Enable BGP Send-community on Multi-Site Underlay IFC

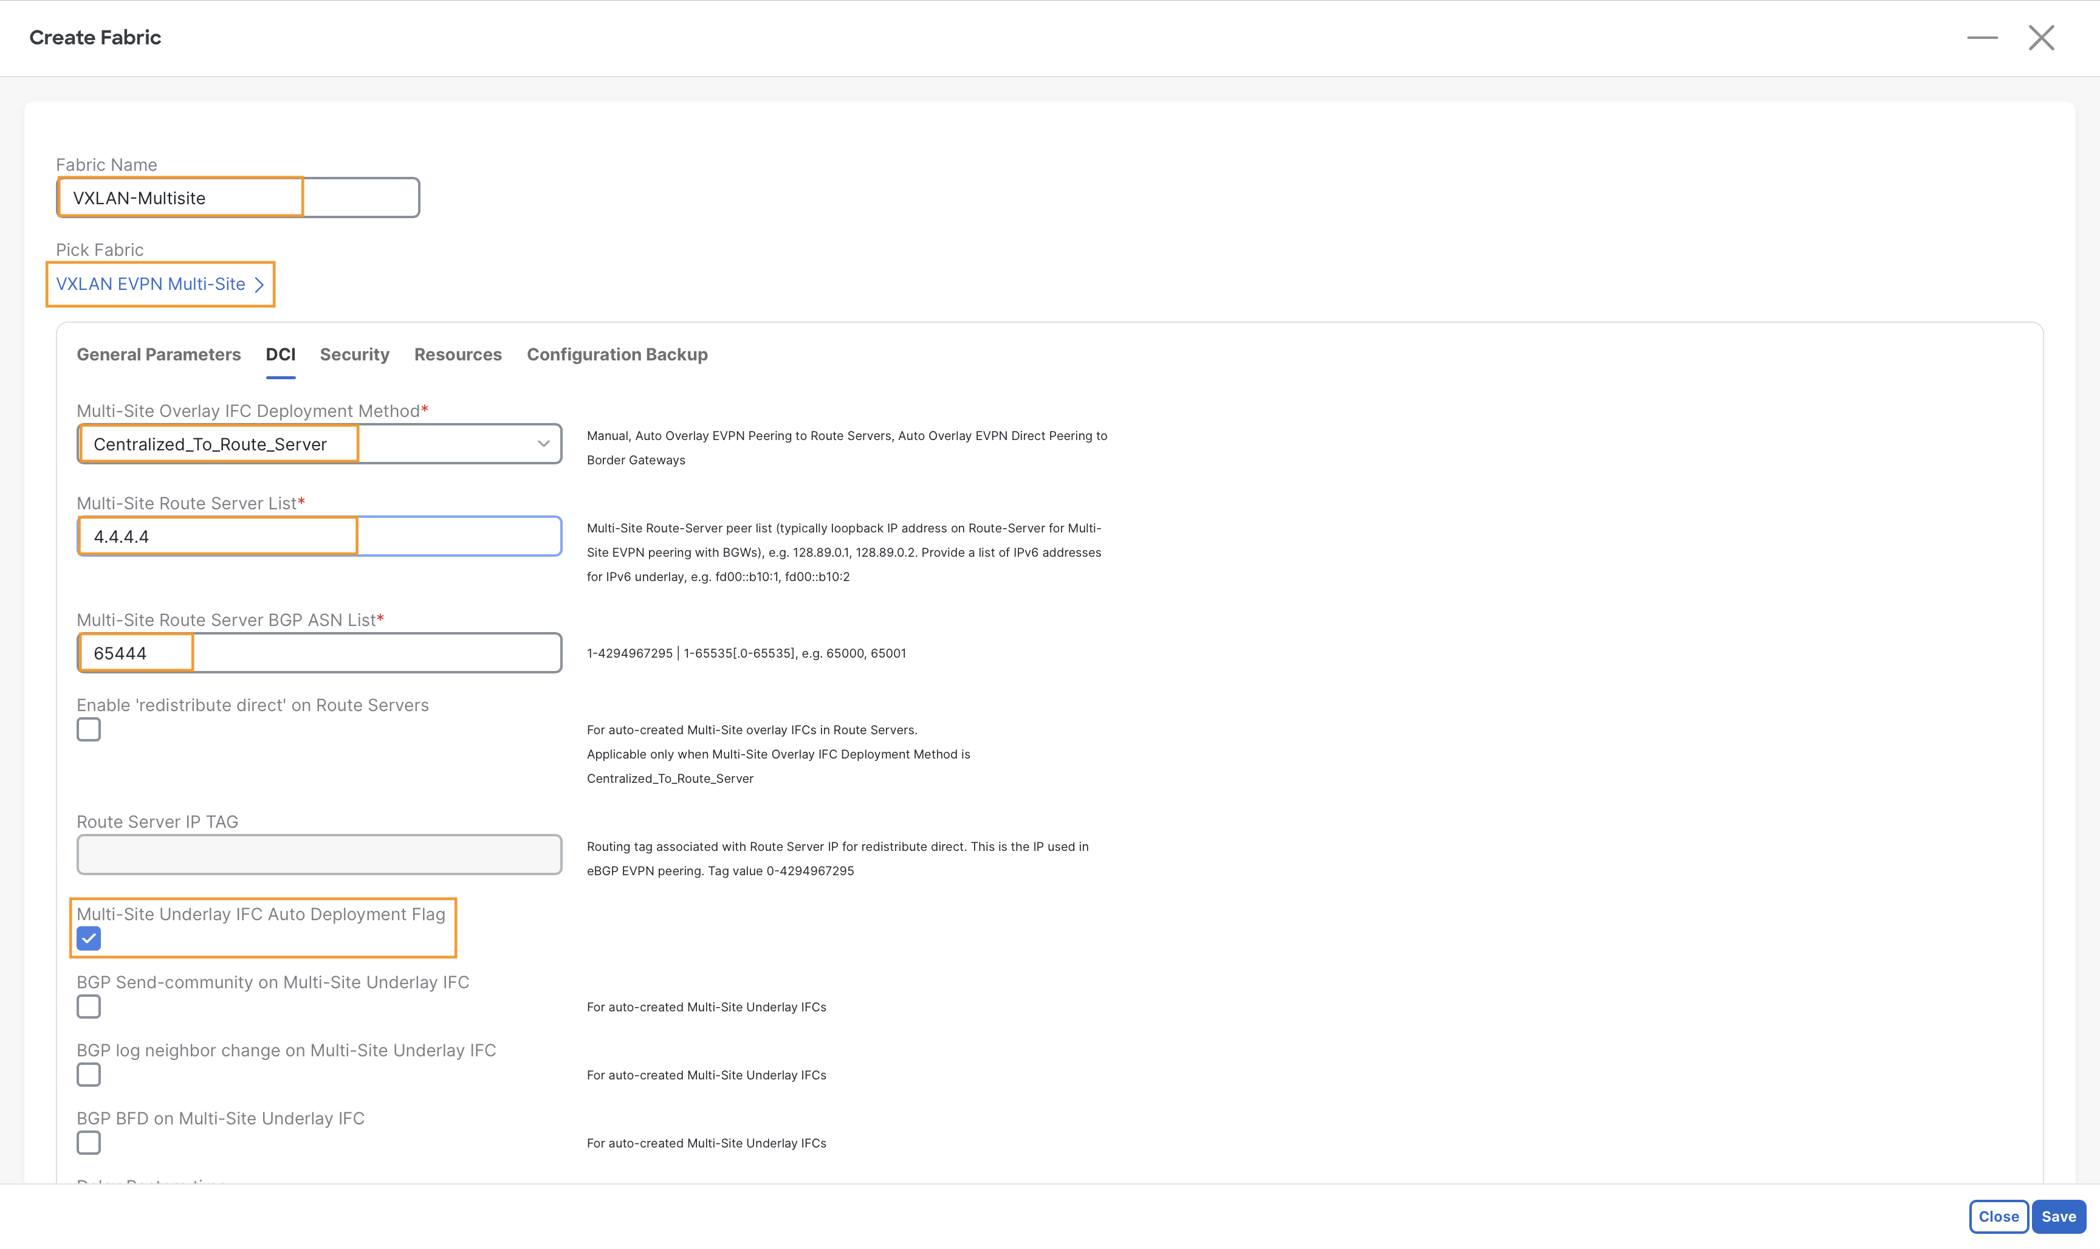[x=88, y=1006]
